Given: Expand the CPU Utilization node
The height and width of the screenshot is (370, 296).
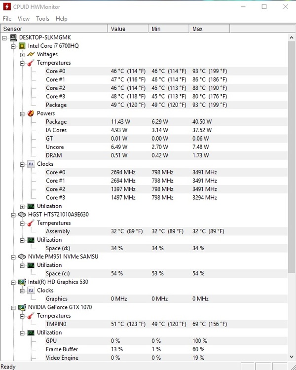Looking at the screenshot, I should point(22,206).
